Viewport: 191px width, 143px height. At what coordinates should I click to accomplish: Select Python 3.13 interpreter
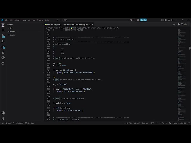tap(179, 123)
